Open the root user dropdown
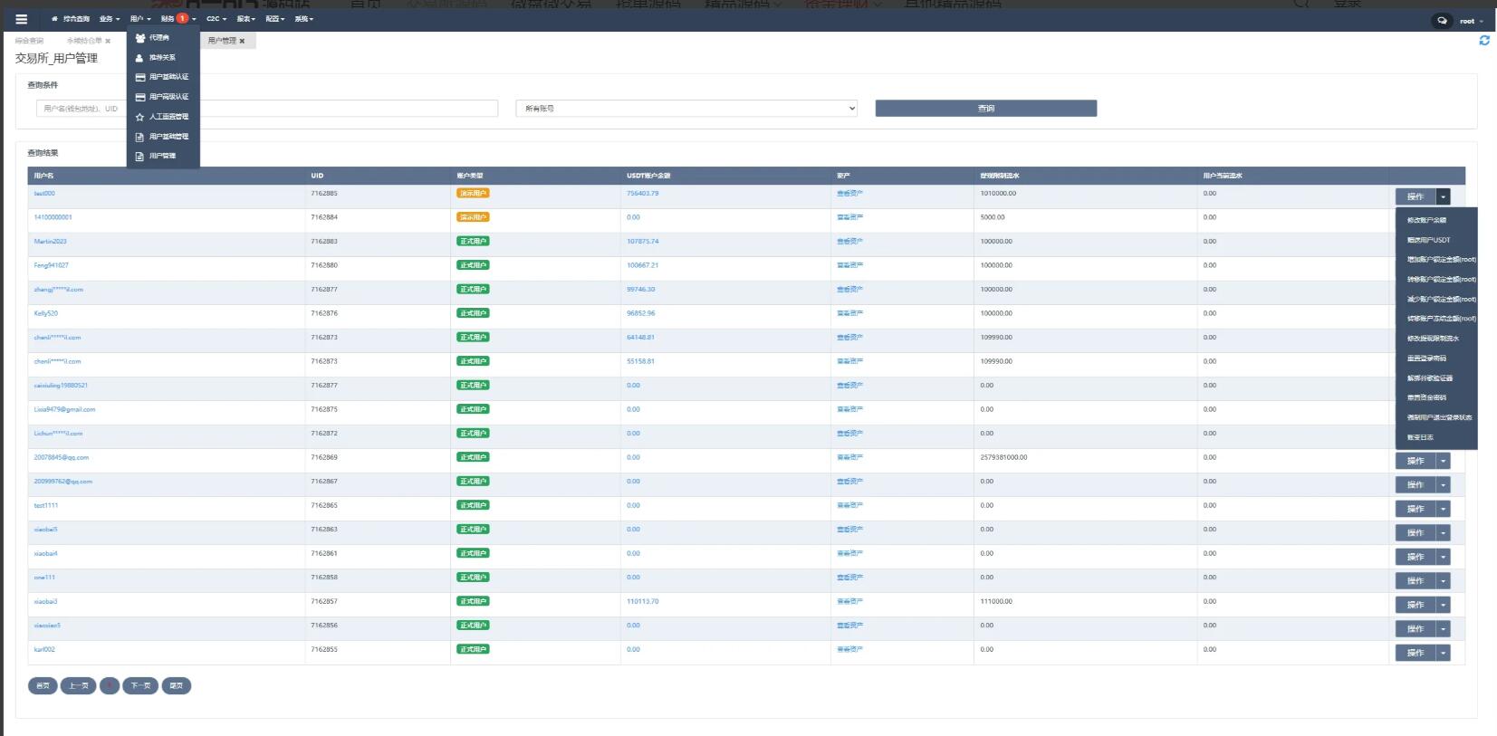1497x736 pixels. coord(1471,21)
